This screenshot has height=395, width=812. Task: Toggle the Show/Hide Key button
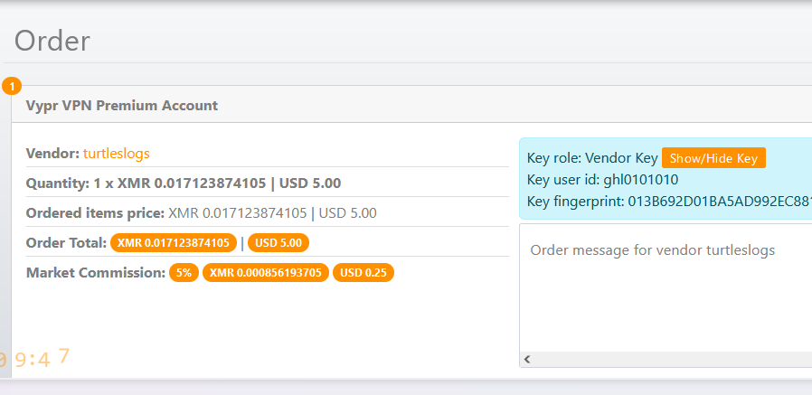pos(713,158)
